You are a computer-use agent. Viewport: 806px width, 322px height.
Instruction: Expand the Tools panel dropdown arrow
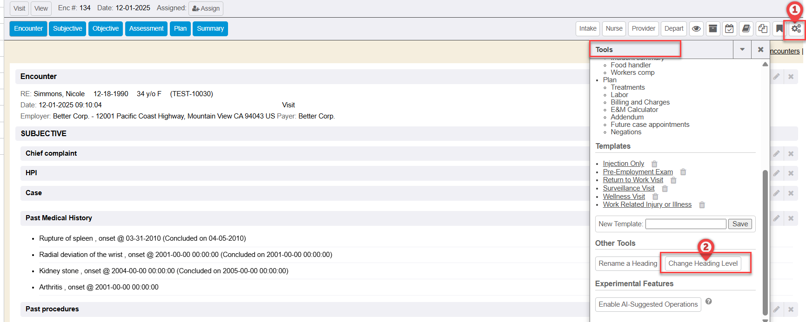(742, 50)
